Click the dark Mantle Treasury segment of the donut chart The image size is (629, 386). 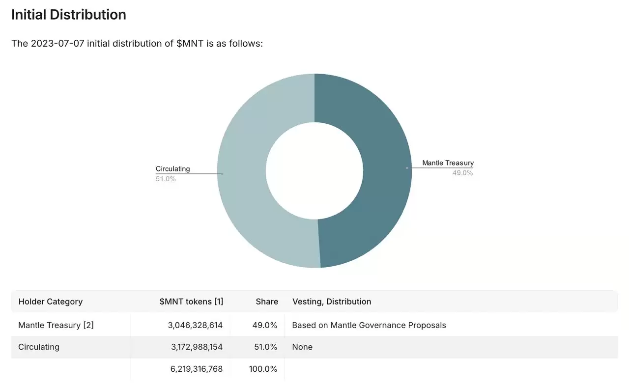pyautogui.click(x=387, y=170)
